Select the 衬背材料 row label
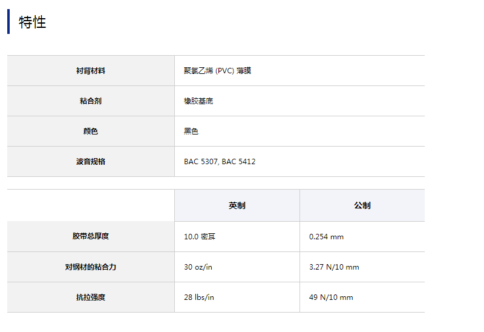Screen dimensions: 484x332 click(x=91, y=71)
